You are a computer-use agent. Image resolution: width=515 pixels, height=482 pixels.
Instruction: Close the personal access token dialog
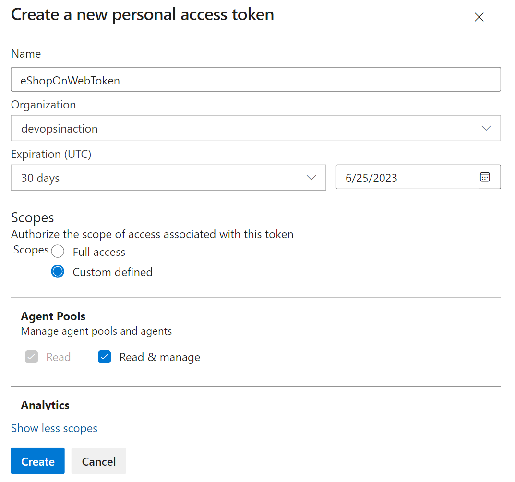(x=479, y=17)
